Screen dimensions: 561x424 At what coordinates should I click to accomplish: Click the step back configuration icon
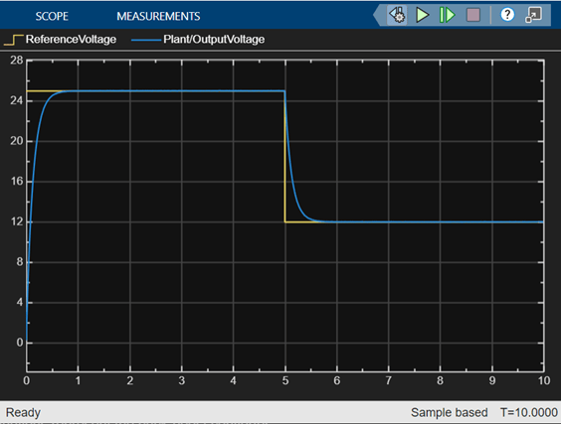[397, 15]
